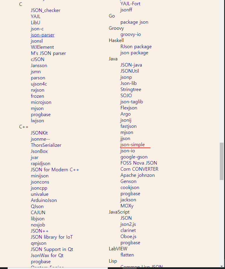Open the qmjson link

[38, 243]
